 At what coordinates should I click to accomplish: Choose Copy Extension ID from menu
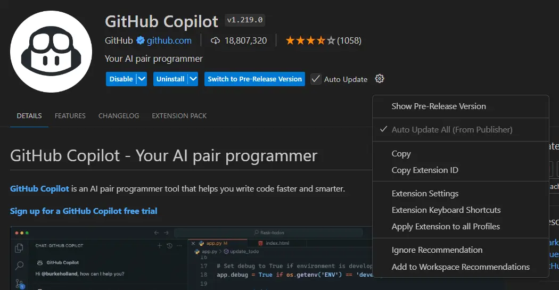pyautogui.click(x=424, y=170)
